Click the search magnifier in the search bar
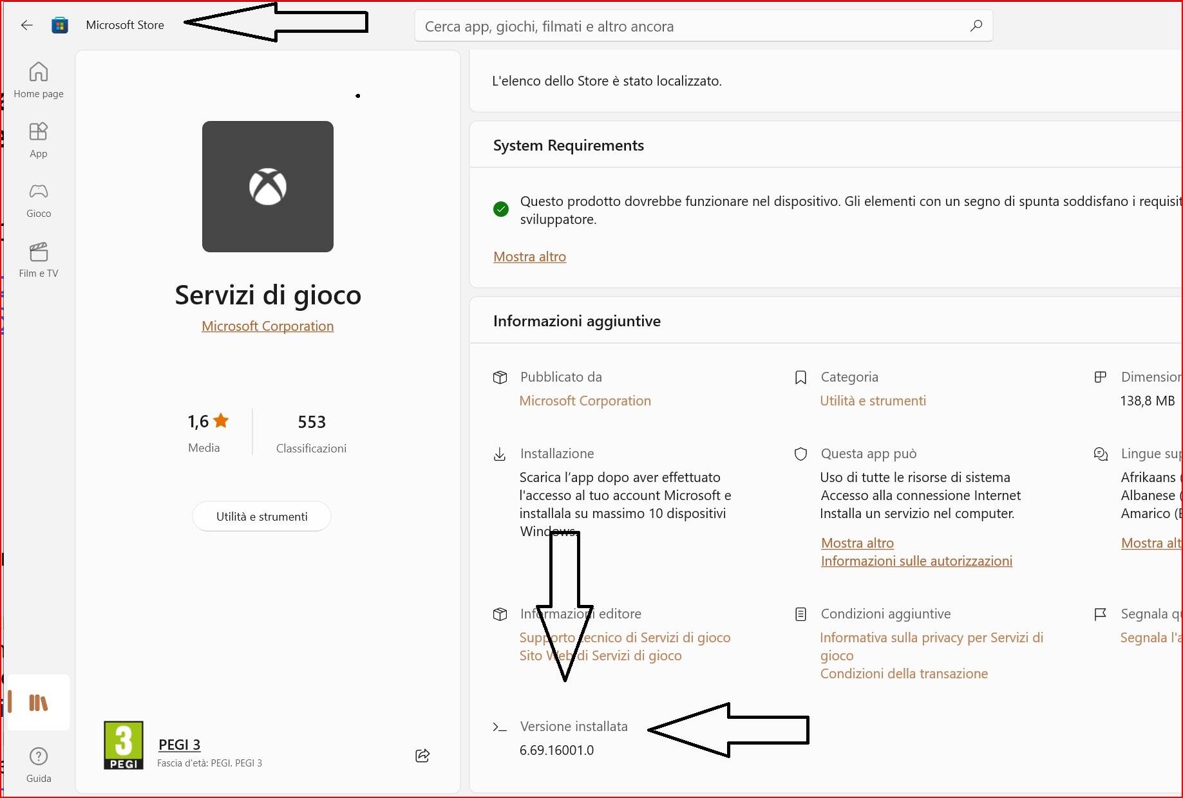The image size is (1183, 798). tap(976, 26)
